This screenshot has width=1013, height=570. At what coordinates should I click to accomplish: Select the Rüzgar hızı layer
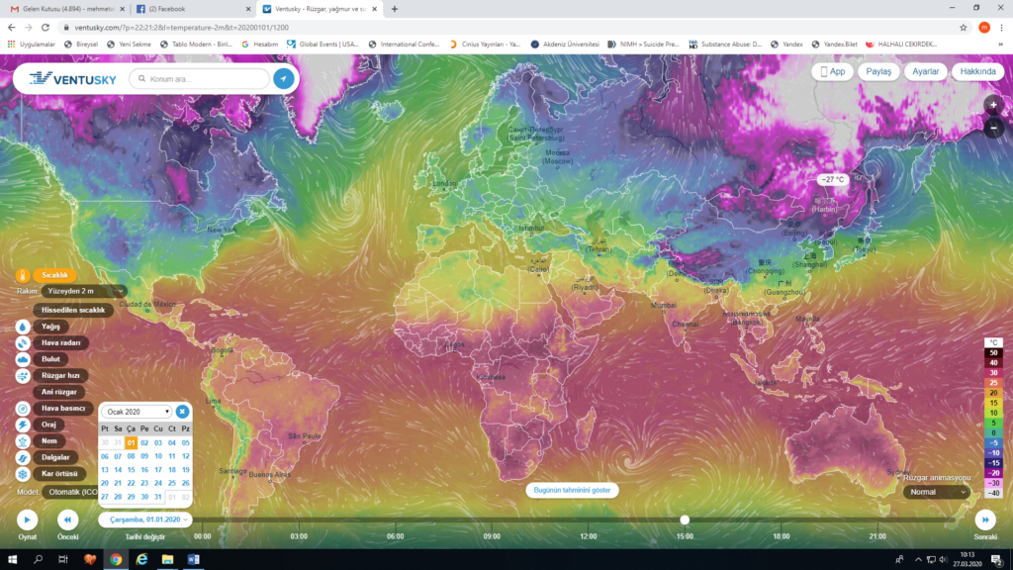tap(60, 375)
